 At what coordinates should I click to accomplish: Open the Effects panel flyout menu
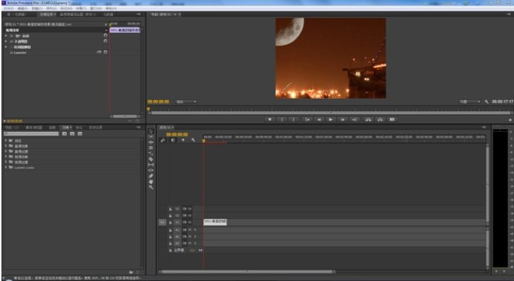(139, 127)
